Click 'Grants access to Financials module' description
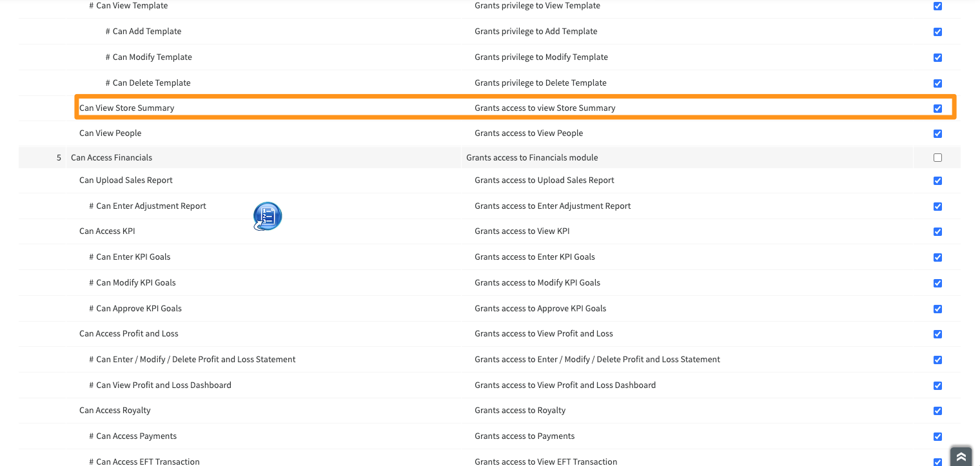The width and height of the screenshot is (980, 466). tap(532, 157)
